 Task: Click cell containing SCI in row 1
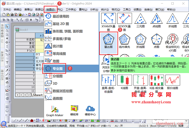pyautogui.click(x=40, y=54)
